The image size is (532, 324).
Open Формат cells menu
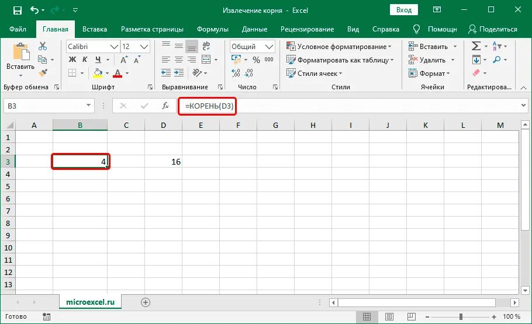pyautogui.click(x=429, y=73)
